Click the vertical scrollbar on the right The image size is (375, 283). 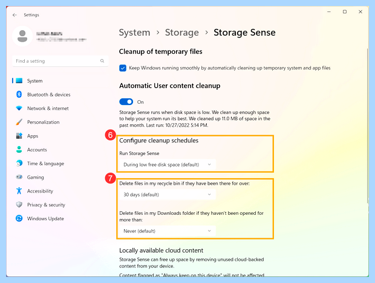(368, 126)
